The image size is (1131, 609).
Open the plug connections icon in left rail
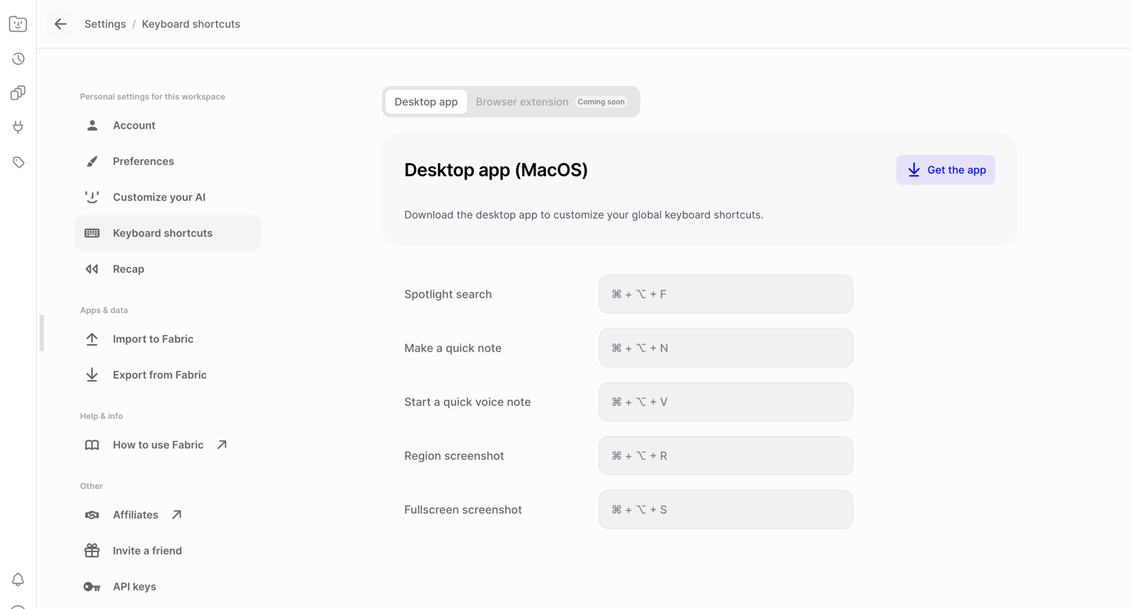pos(18,127)
